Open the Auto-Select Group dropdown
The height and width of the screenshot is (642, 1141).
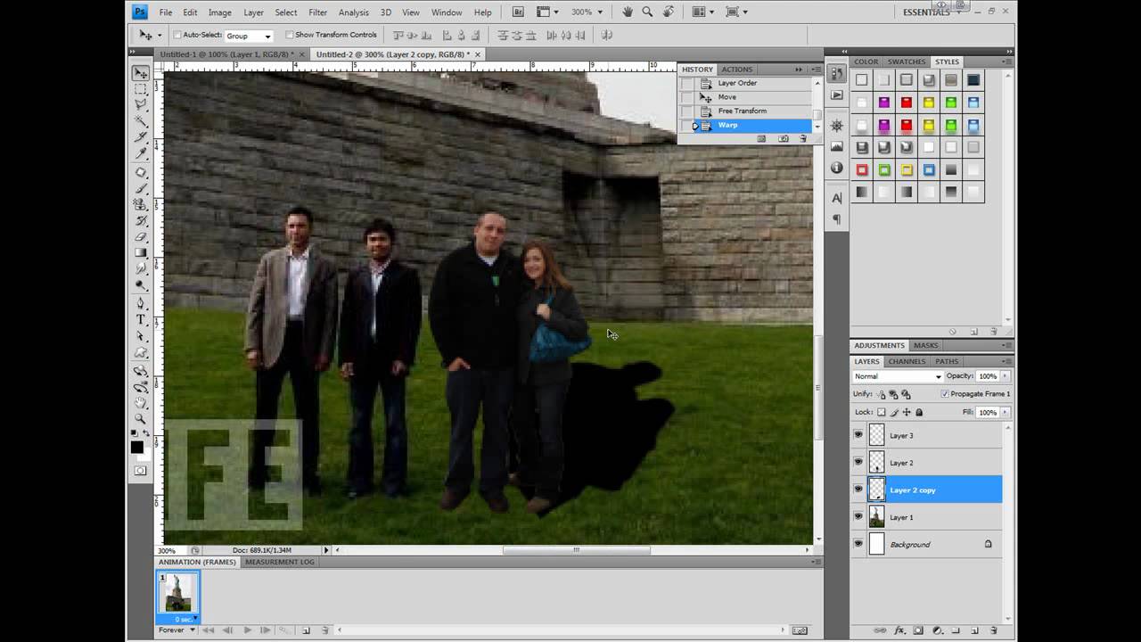pos(248,36)
